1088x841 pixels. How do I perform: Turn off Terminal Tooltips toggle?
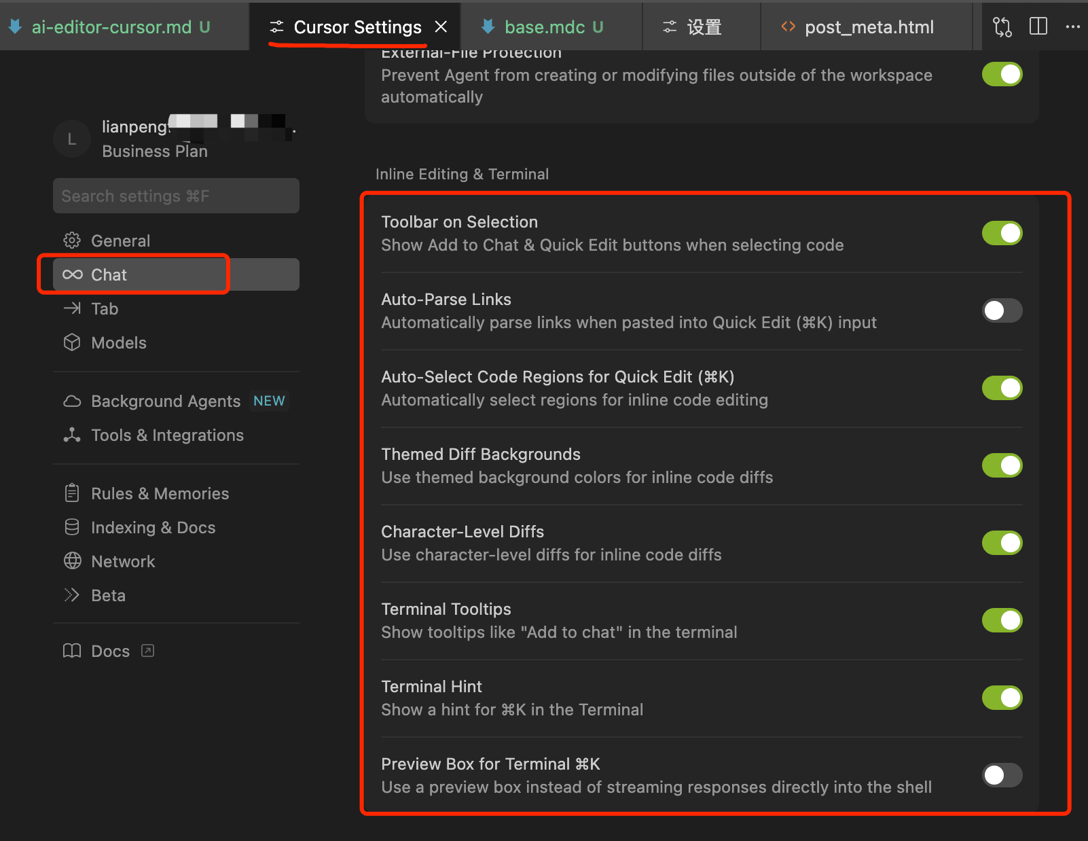[1002, 620]
